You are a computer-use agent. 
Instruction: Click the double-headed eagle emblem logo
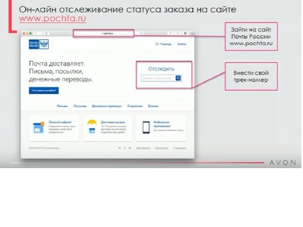44,44
